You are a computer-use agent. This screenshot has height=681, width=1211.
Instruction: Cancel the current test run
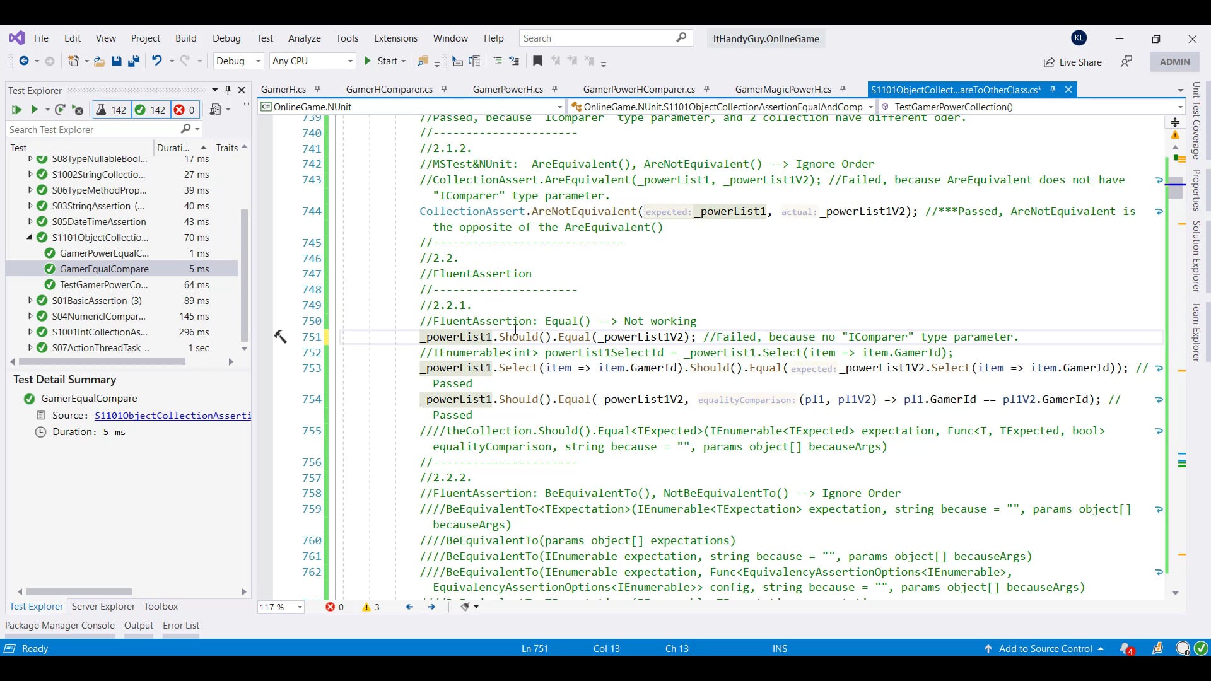click(x=78, y=110)
